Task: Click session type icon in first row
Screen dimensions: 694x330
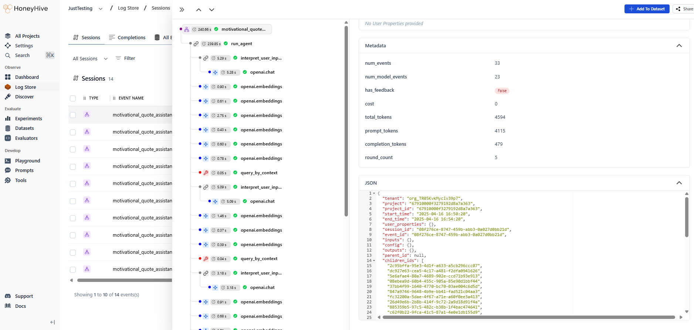Action: point(87,115)
